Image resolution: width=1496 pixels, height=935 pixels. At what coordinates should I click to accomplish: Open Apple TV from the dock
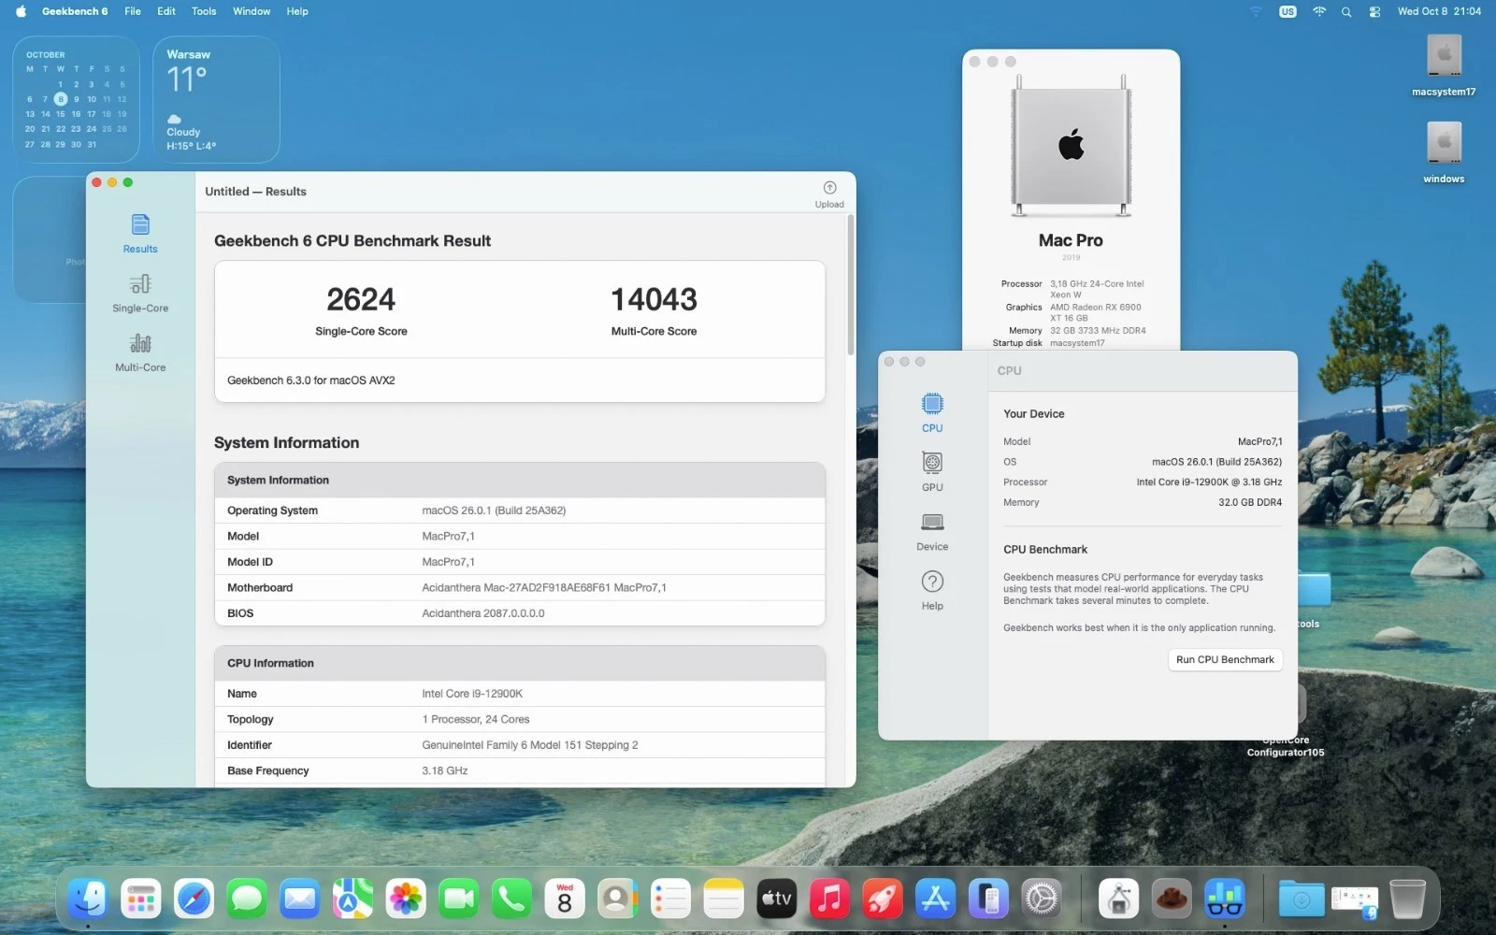click(x=776, y=899)
